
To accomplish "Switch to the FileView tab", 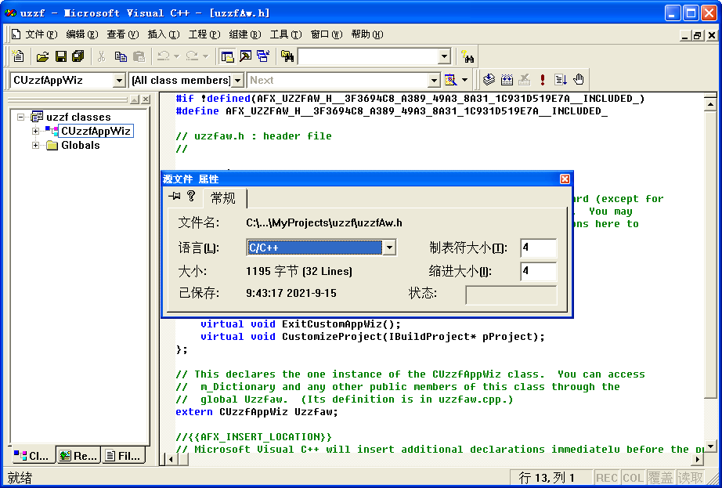I will point(124,456).
